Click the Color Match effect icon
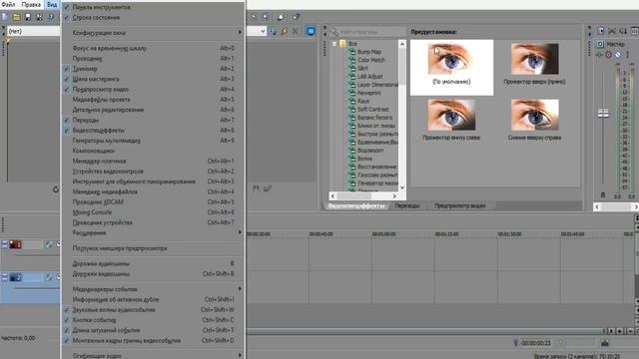The image size is (639, 359). pos(352,60)
